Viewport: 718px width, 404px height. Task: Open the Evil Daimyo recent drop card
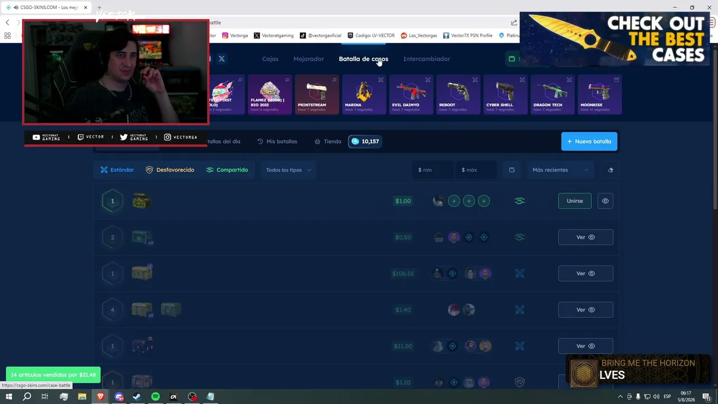411,94
